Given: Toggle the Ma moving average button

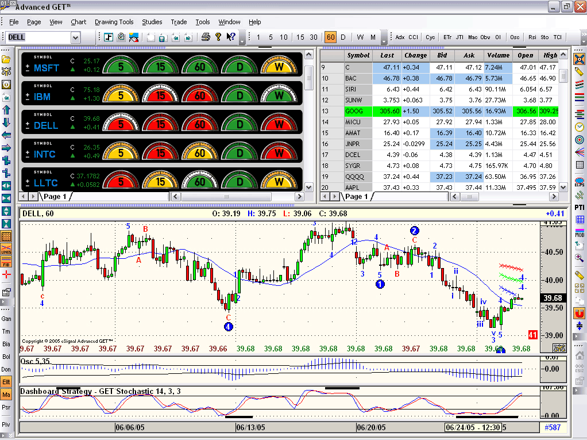Looking at the screenshot, I should pyautogui.click(x=6, y=395).
